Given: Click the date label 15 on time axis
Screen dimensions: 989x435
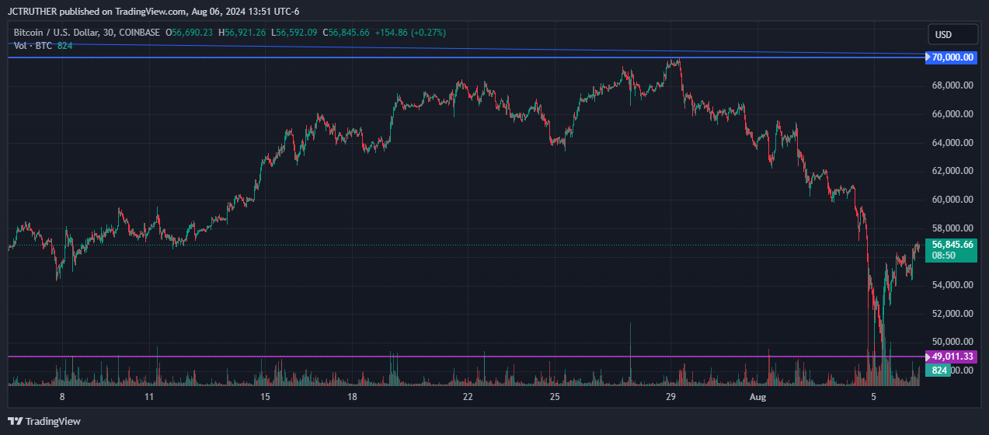Looking at the screenshot, I should click(x=265, y=397).
